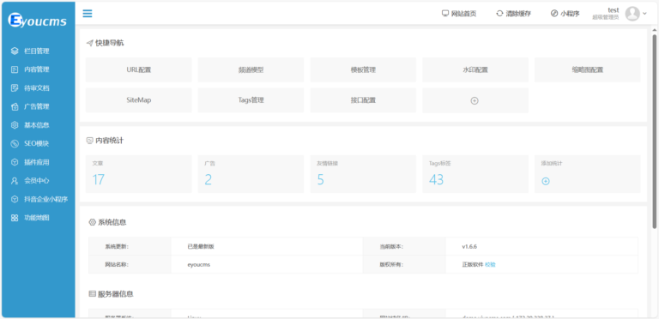Go to 网站首页 link
The image size is (659, 319).
click(x=463, y=14)
